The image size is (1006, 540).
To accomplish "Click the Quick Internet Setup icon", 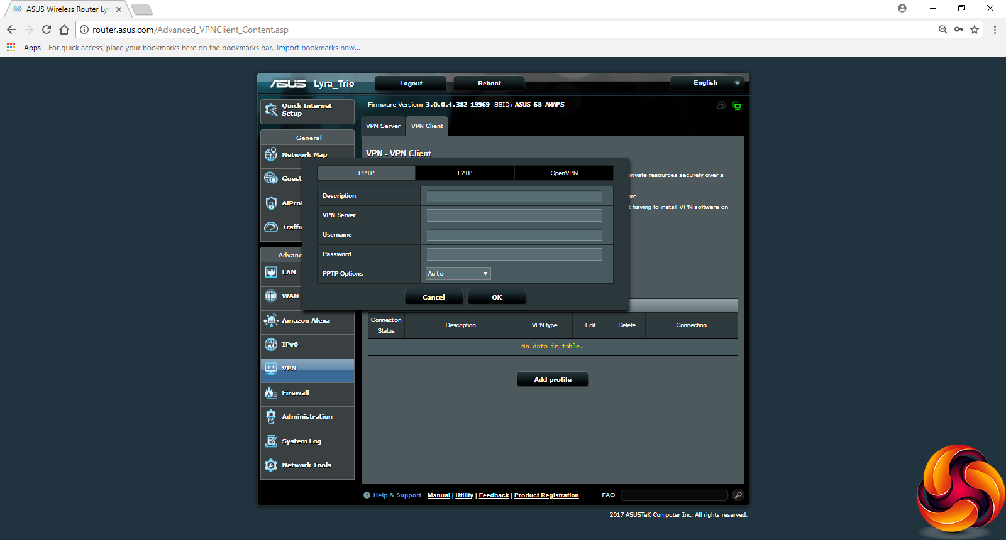I will [x=271, y=110].
